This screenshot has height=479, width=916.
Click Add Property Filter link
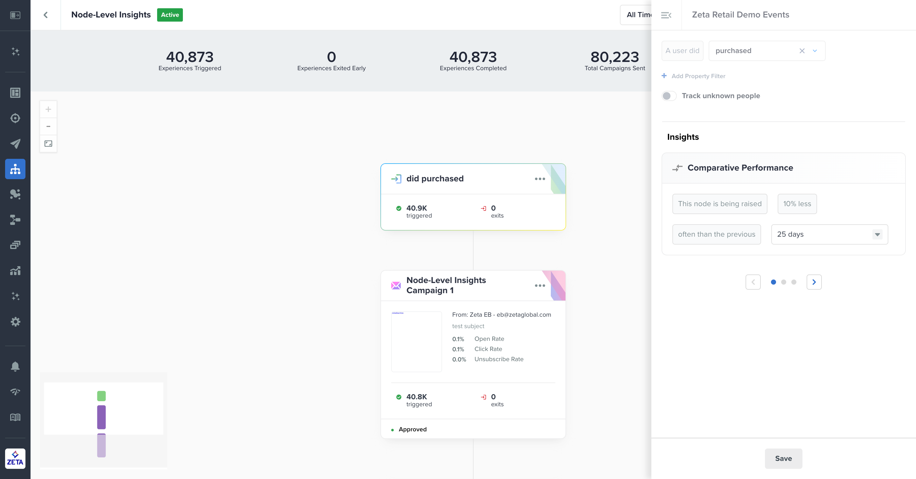click(x=698, y=76)
